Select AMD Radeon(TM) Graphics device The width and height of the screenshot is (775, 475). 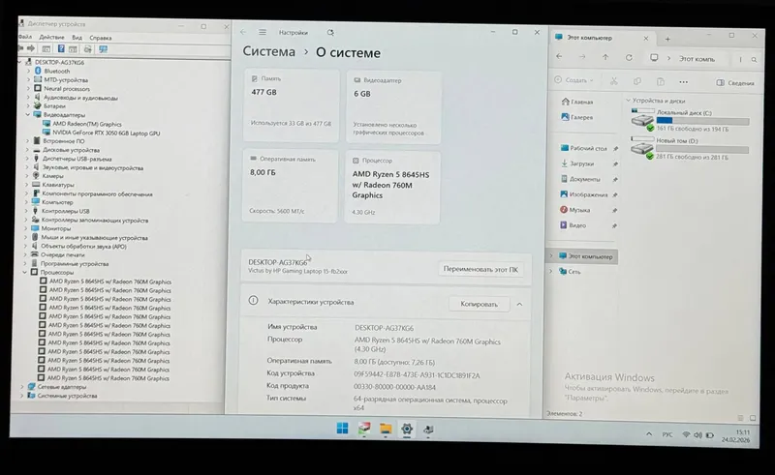click(81, 124)
